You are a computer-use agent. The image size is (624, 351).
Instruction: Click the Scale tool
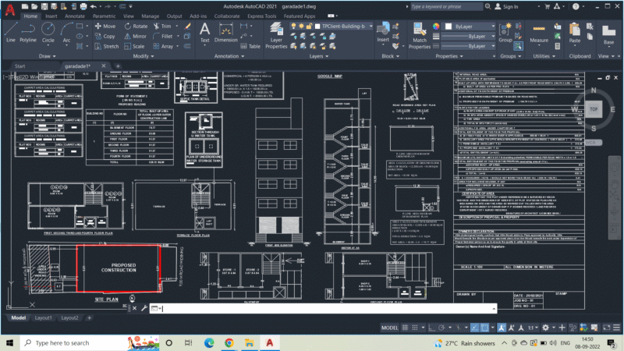pyautogui.click(x=134, y=46)
